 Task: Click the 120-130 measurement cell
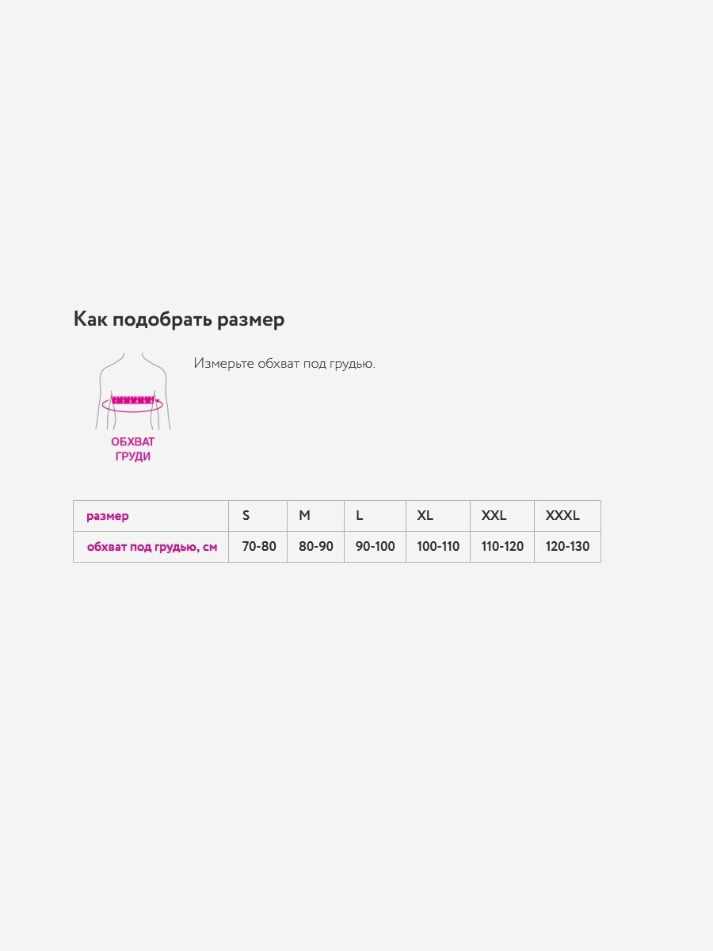[567, 547]
